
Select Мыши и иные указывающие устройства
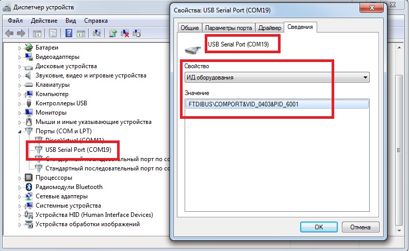point(93,122)
